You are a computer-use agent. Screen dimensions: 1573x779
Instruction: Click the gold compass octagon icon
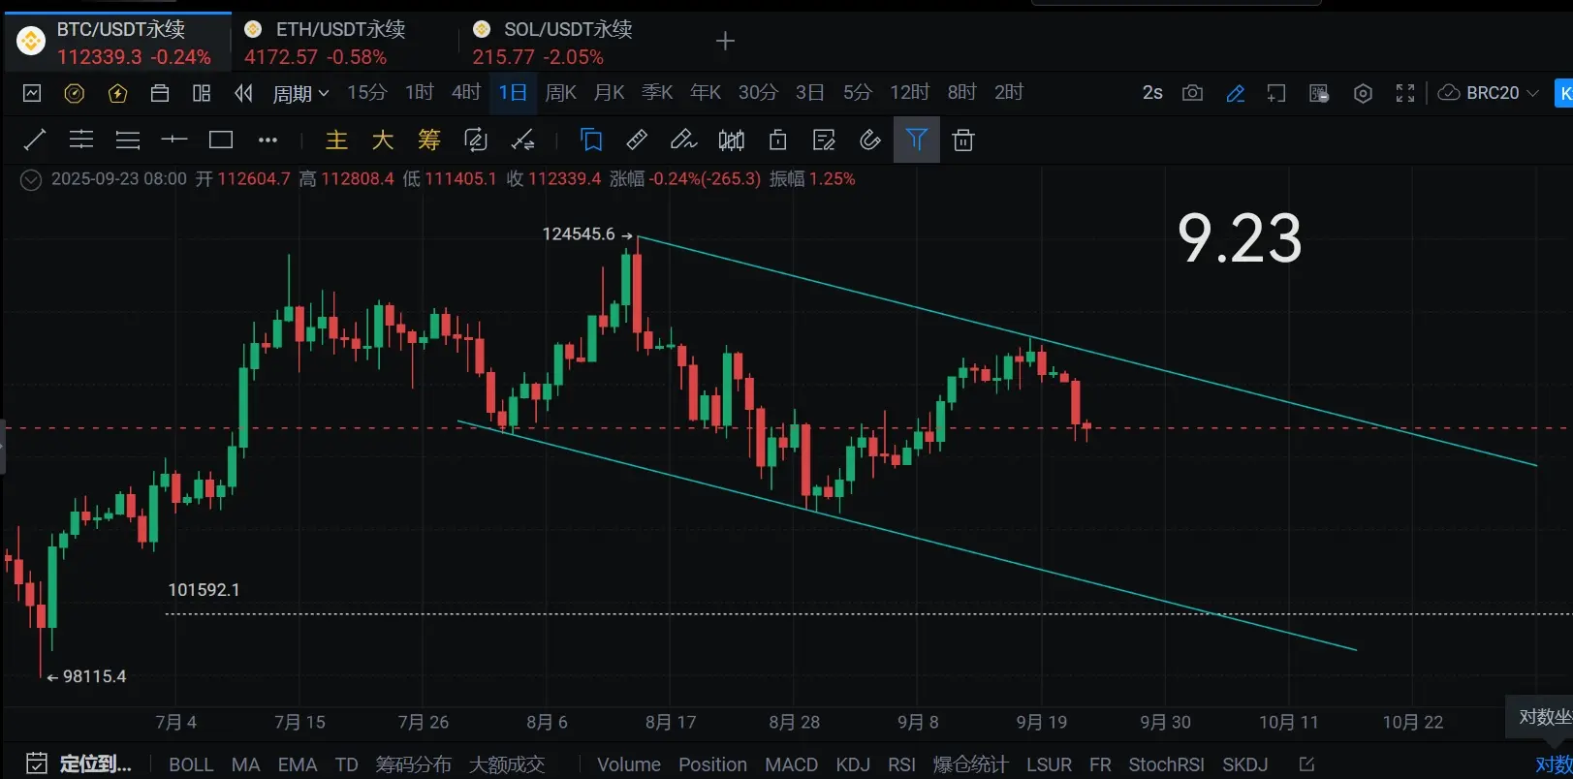point(75,93)
